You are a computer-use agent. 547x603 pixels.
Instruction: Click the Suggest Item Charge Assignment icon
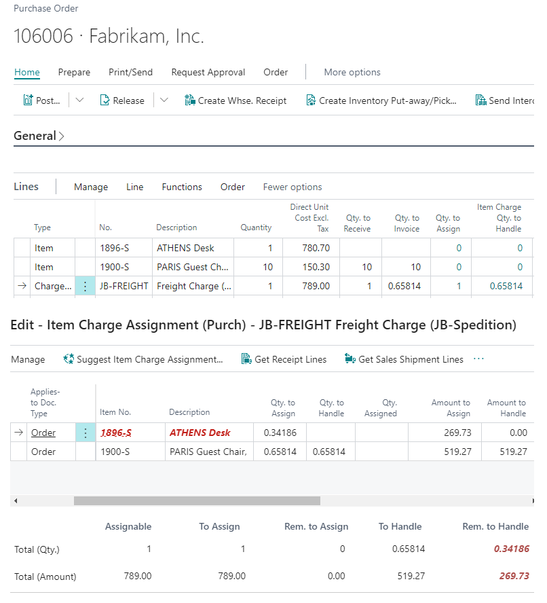[x=69, y=359]
